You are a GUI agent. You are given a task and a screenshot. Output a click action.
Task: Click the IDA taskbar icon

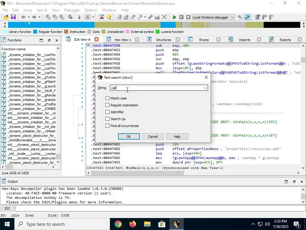[x=176, y=224]
